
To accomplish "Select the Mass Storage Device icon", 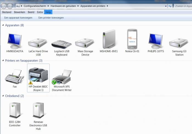I will 84,43.
